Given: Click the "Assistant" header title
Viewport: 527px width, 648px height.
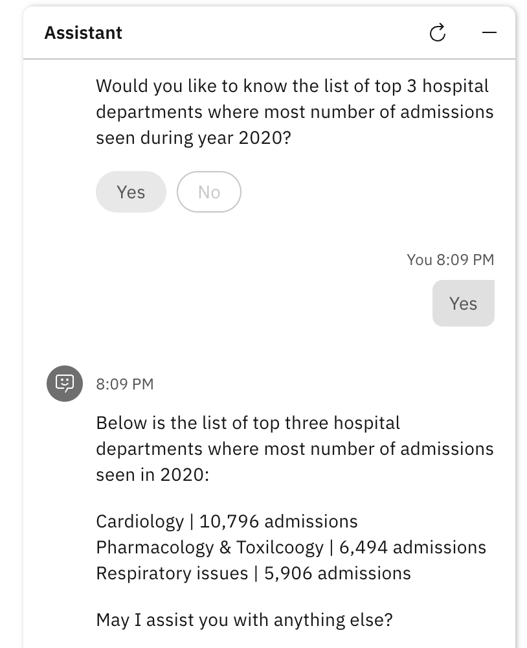Looking at the screenshot, I should click(x=84, y=32).
